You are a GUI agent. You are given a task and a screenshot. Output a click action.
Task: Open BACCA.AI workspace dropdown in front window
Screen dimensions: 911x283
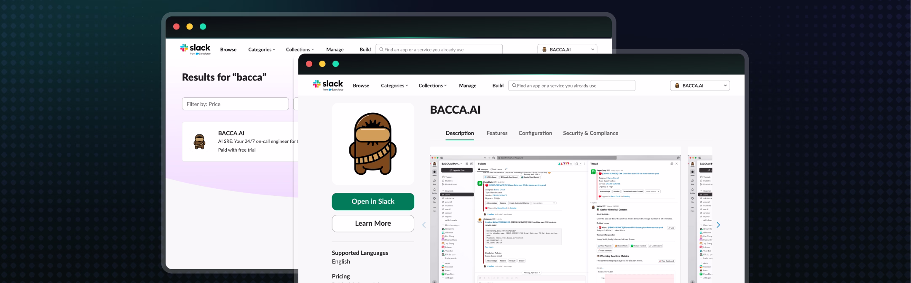point(700,85)
